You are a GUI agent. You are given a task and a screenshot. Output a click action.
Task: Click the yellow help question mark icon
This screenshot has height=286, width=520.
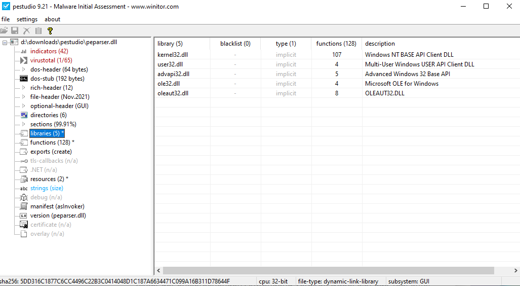point(50,30)
